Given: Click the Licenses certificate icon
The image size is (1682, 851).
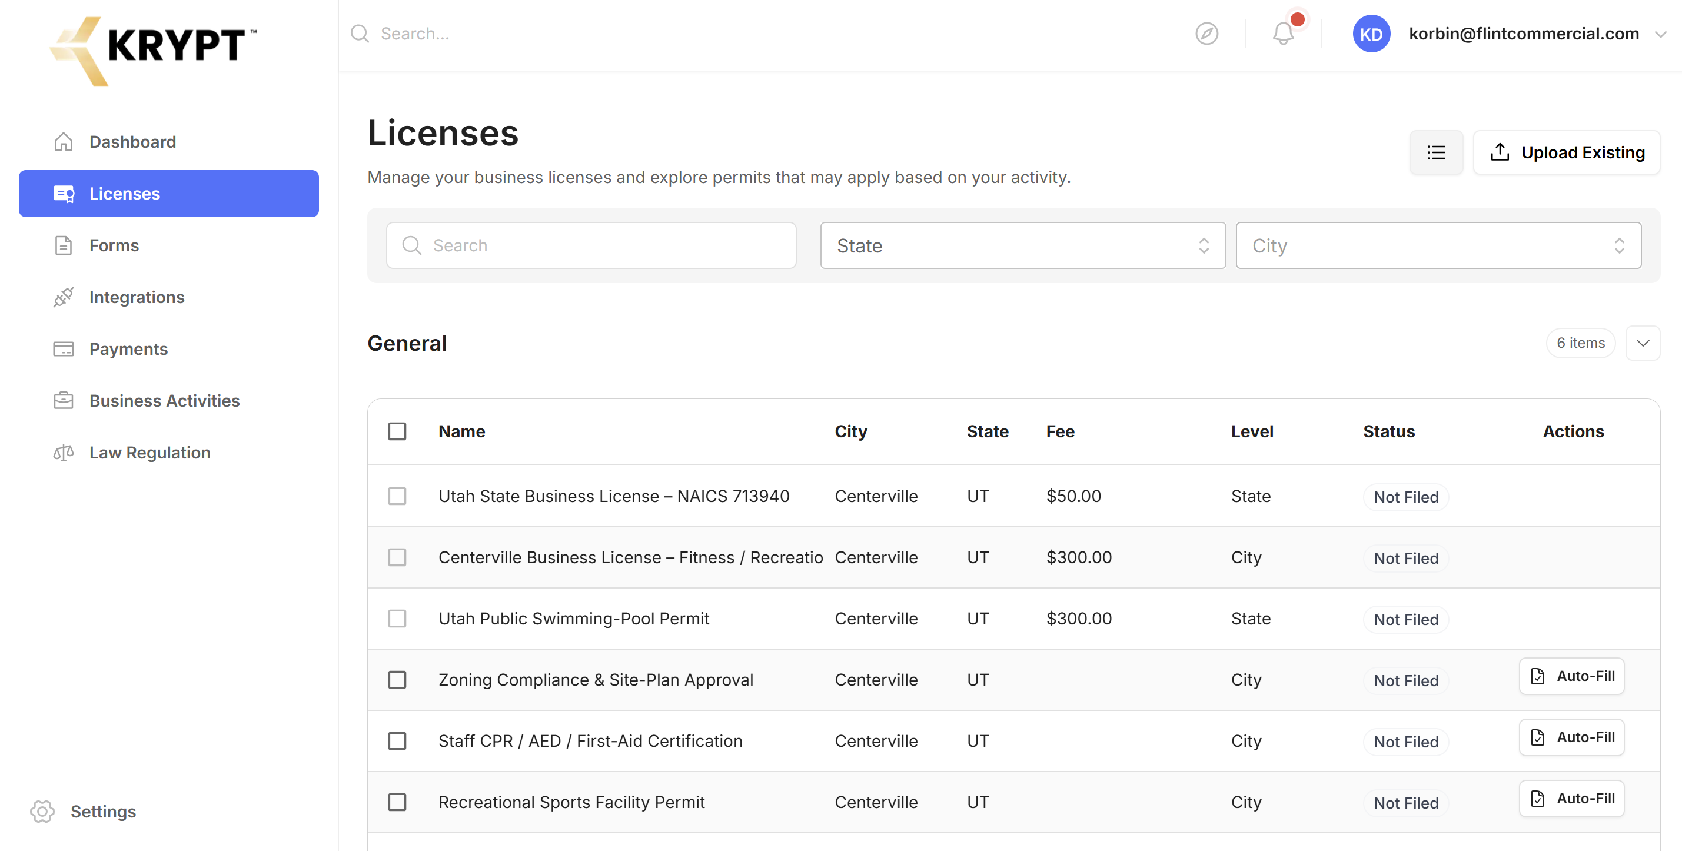Looking at the screenshot, I should [64, 194].
